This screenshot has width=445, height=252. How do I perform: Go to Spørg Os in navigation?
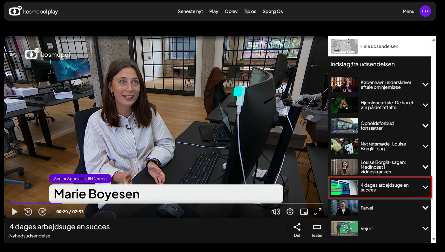[273, 11]
